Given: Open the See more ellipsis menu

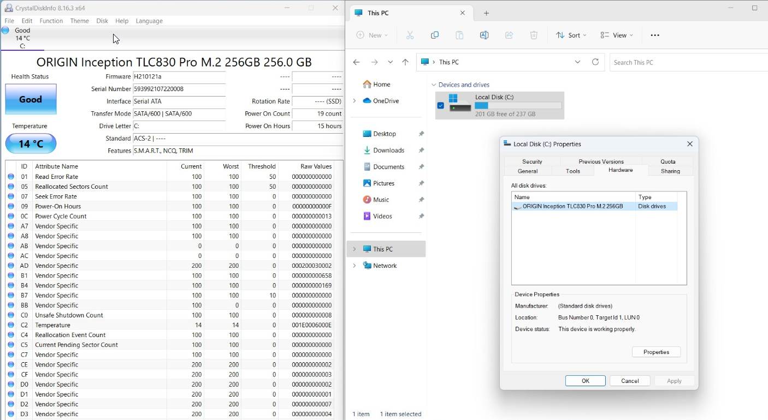Looking at the screenshot, I should pyautogui.click(x=655, y=35).
